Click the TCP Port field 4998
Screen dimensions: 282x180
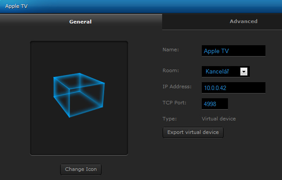pyautogui.click(x=215, y=104)
